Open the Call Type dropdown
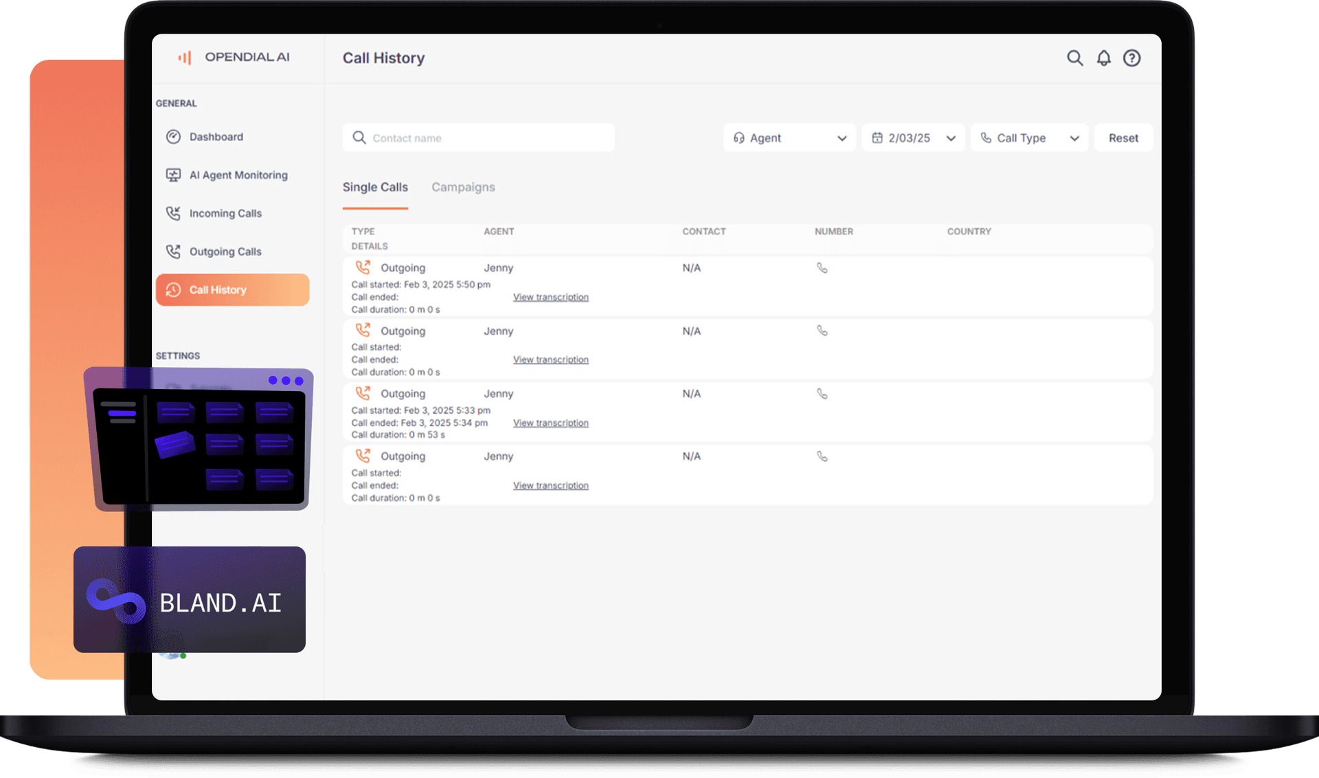The width and height of the screenshot is (1319, 778). (x=1028, y=137)
